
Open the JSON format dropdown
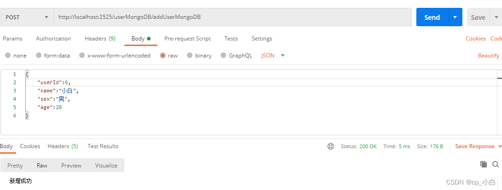[273, 56]
